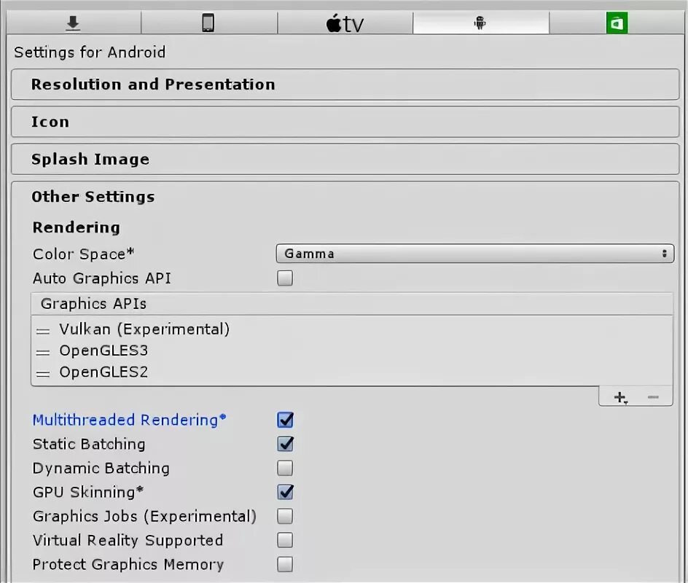Collapse the Other Settings section
Screen dimensions: 688x583
pos(93,197)
